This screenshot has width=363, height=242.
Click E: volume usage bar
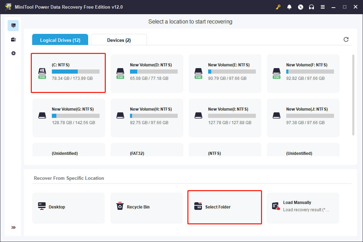(232, 72)
